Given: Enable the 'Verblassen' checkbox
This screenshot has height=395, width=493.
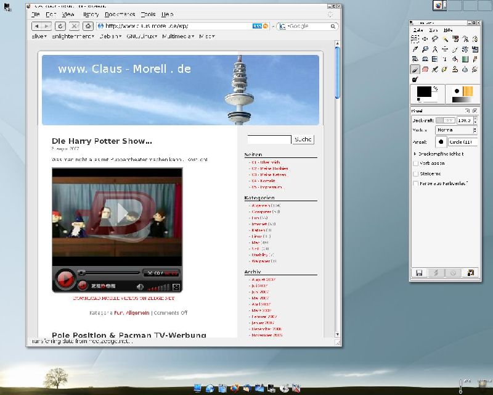Looking at the screenshot, I should pos(415,164).
